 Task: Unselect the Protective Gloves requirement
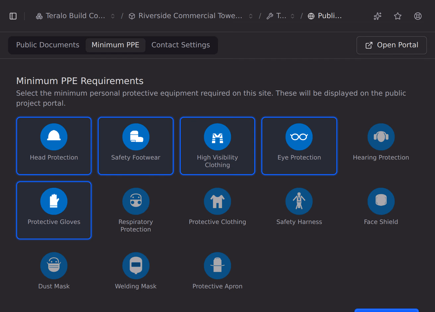click(54, 210)
